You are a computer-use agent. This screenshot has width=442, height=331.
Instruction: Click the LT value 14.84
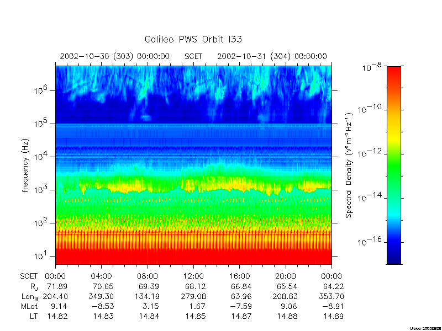pos(149,316)
